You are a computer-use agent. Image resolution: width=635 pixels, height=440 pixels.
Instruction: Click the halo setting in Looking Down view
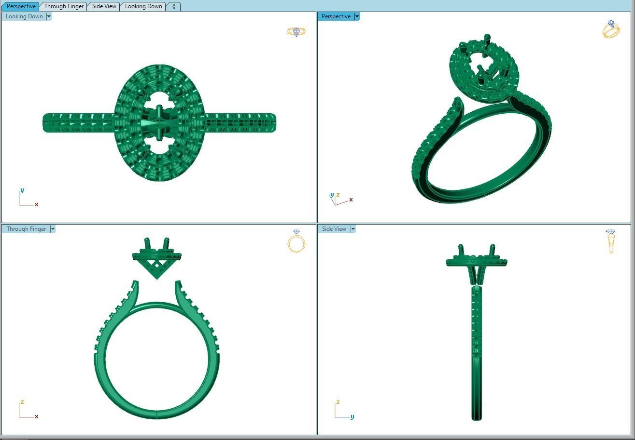pyautogui.click(x=159, y=123)
